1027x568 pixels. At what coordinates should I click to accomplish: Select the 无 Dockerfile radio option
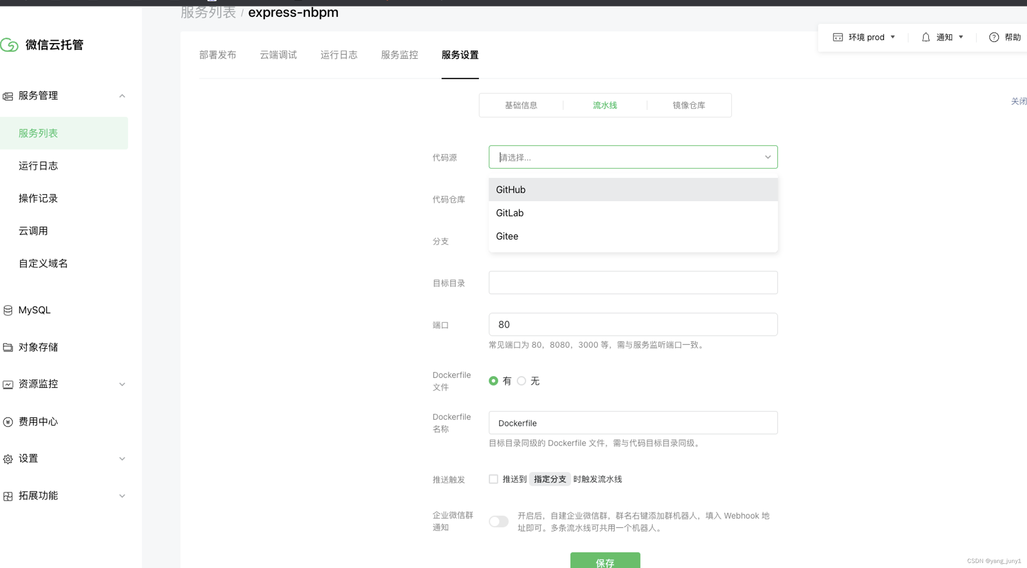tap(522, 381)
